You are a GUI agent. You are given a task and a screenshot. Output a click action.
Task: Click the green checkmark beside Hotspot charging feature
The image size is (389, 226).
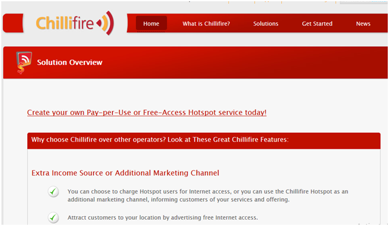tap(53, 191)
